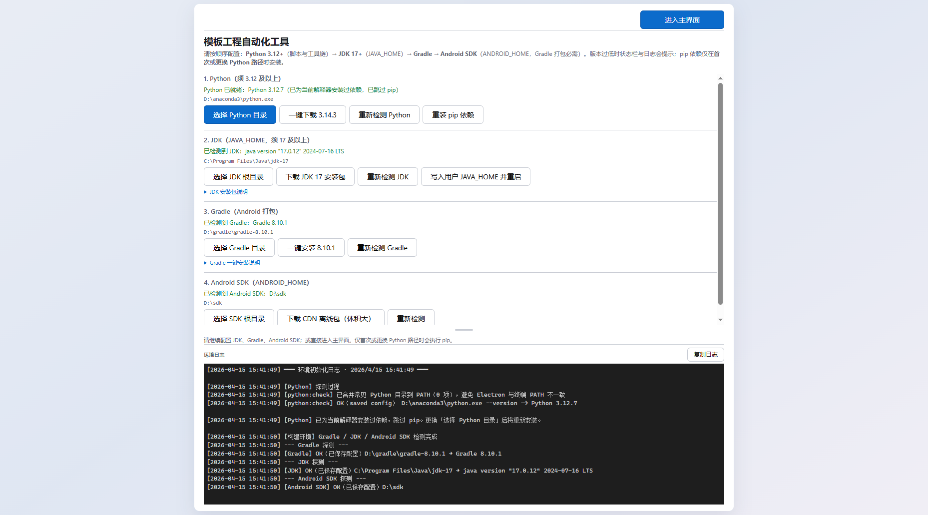928x515 pixels.
Task: Click log line [Gradle] OK 已保存配置
Action: pos(354,454)
